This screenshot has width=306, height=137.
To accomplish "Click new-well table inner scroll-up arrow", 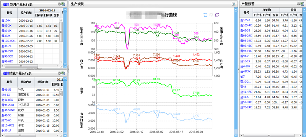I will click(61, 20).
